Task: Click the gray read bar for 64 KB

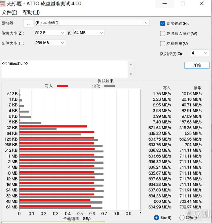Action: 51,135
